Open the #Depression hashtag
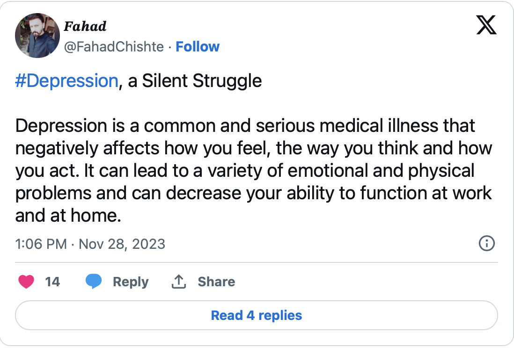This screenshot has height=348, width=514. 66,80
